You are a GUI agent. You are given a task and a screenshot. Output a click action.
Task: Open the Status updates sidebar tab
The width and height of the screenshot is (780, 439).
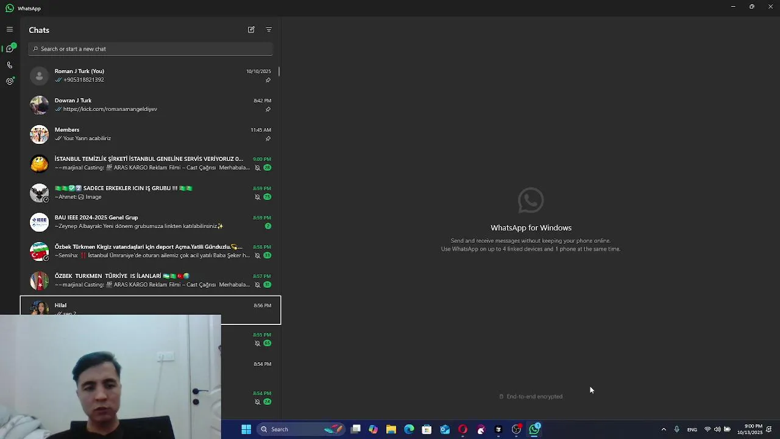pyautogui.click(x=10, y=81)
